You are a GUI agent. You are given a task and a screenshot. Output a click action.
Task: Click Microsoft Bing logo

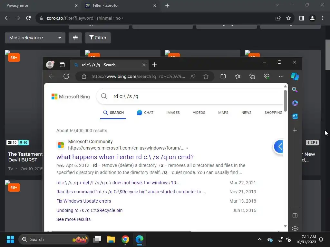tap(71, 96)
